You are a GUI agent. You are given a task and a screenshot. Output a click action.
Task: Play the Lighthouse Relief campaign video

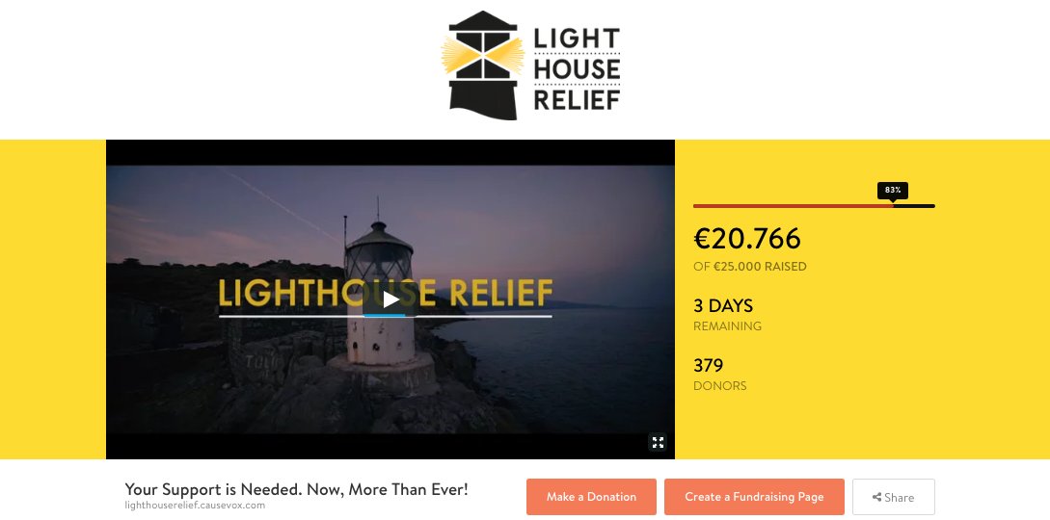click(390, 300)
